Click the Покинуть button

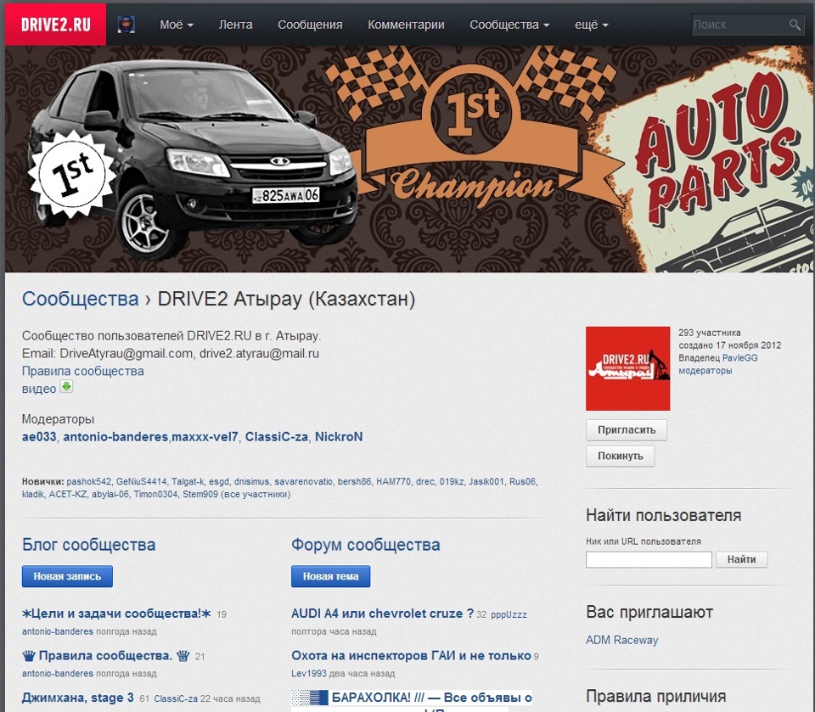tap(620, 456)
